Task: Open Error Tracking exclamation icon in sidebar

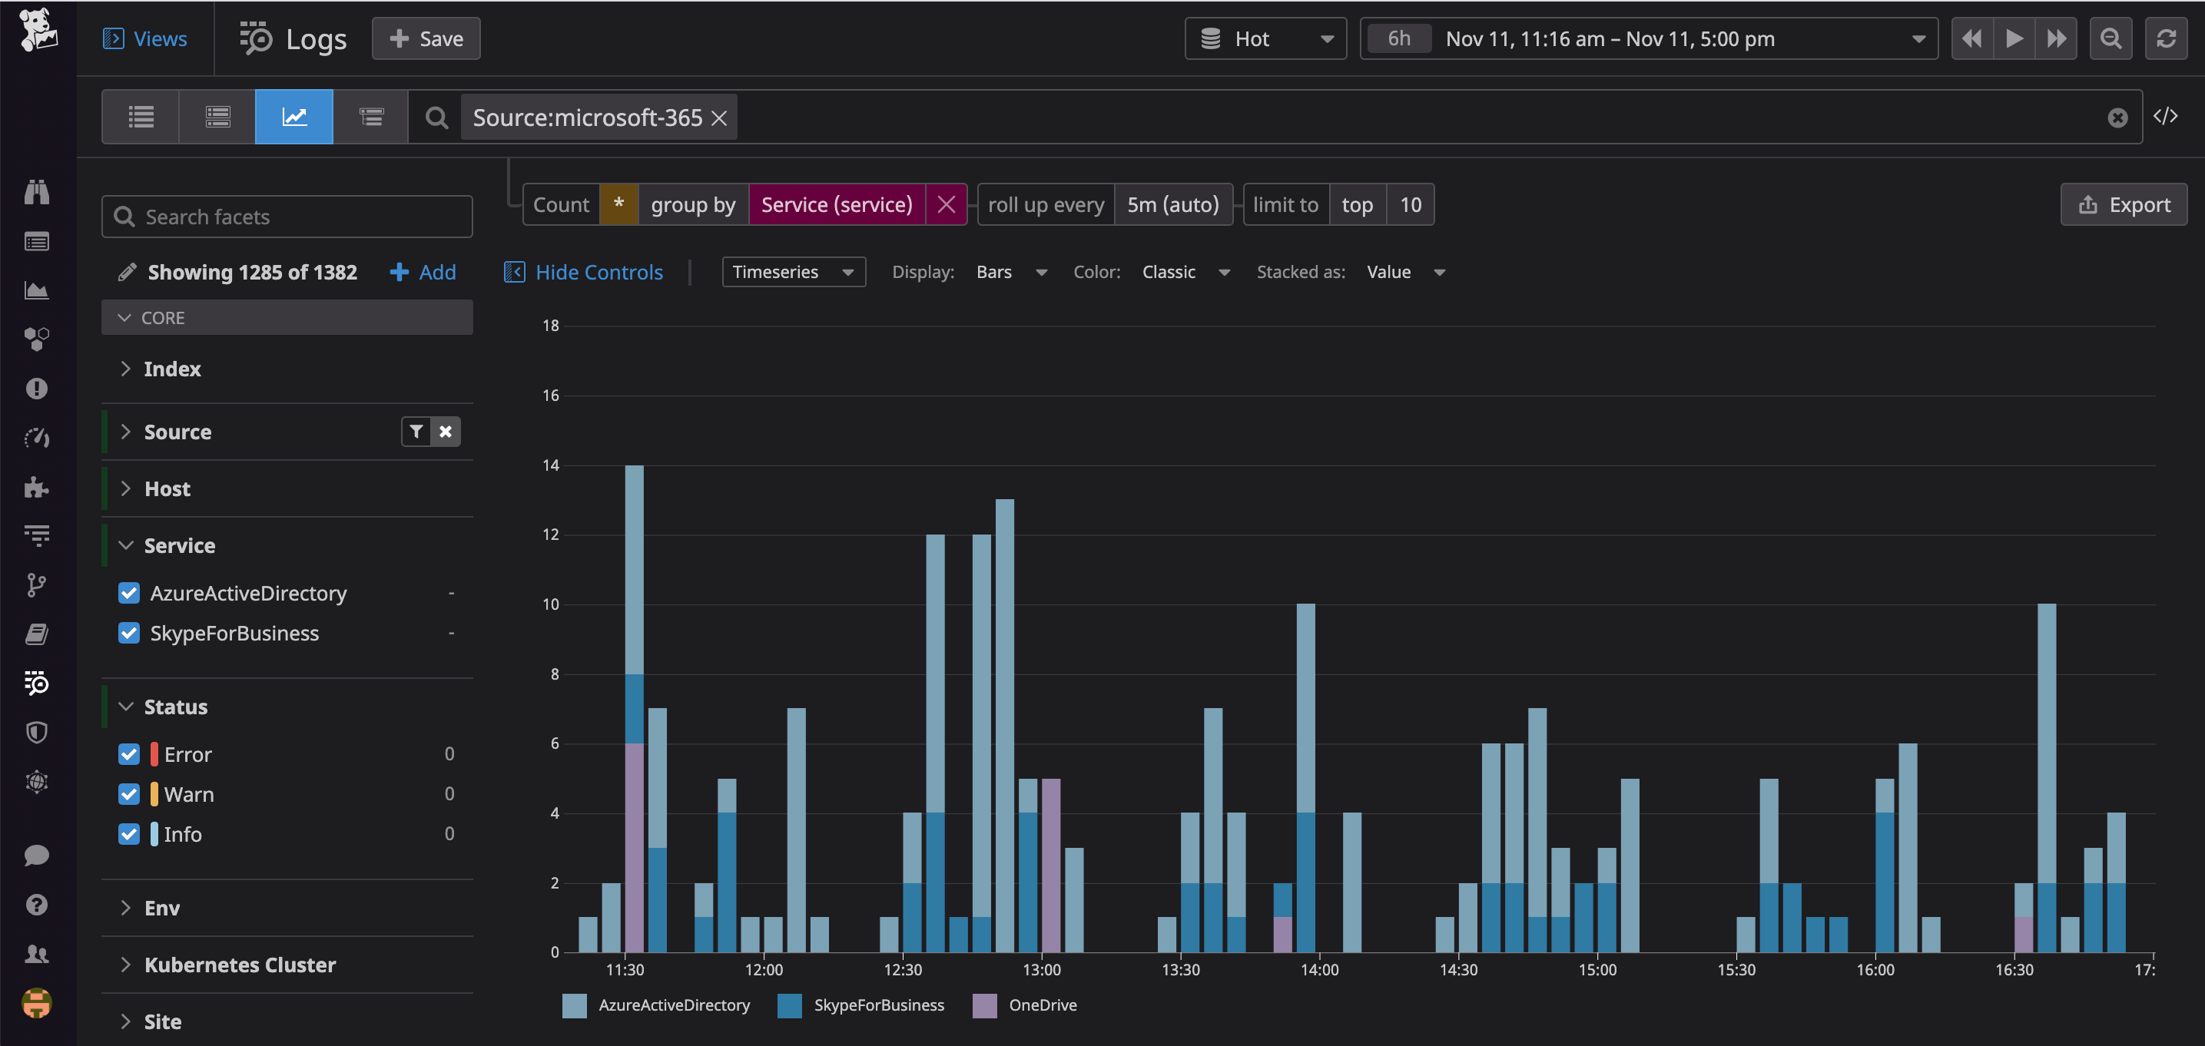Action: pos(36,389)
